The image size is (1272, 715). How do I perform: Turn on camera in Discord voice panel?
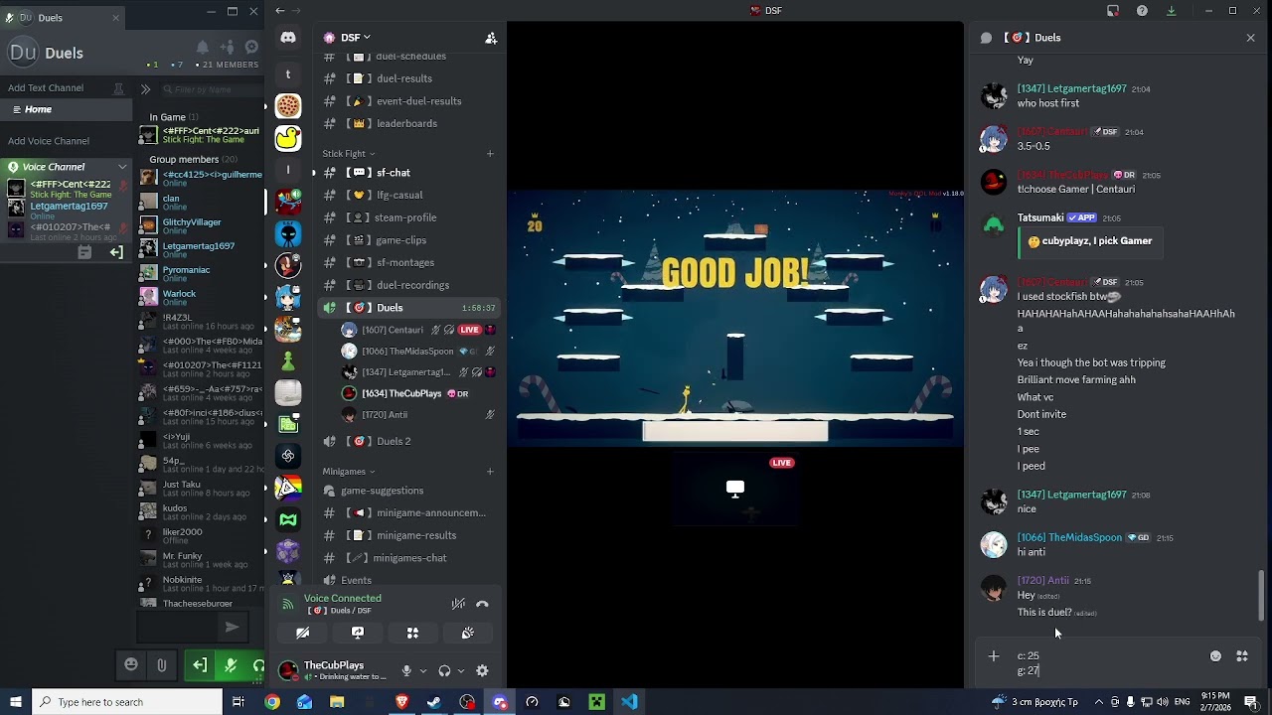(303, 633)
